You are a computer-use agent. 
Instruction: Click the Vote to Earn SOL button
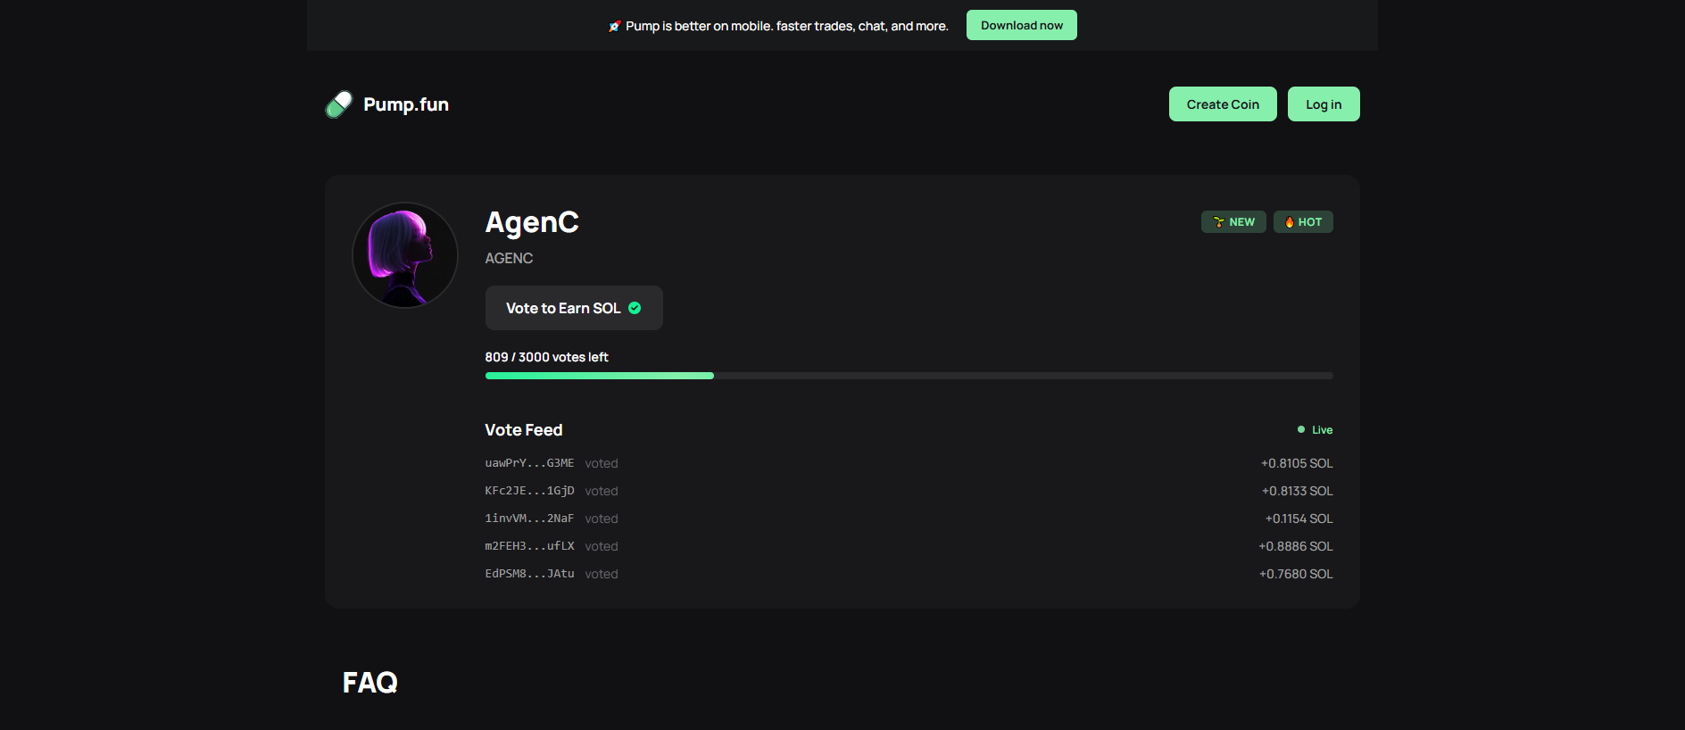[574, 308]
